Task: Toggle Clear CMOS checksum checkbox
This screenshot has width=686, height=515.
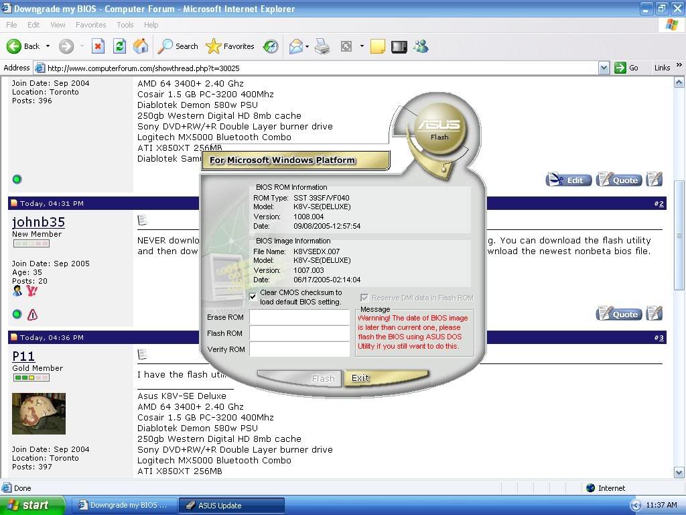Action: coord(253,296)
